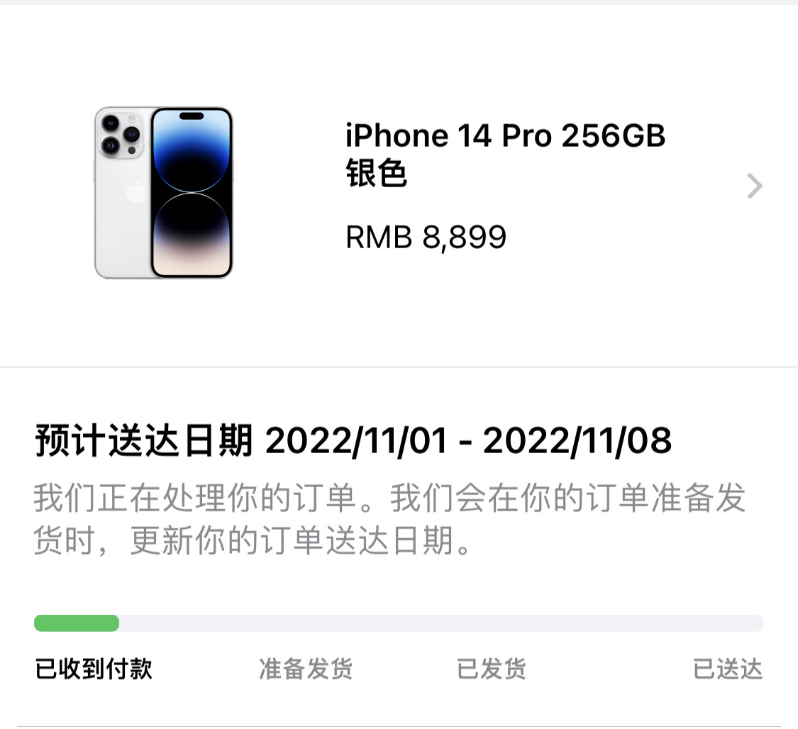The width and height of the screenshot is (798, 729).
Task: Click the green filled progress bar segment
Action: (77, 623)
